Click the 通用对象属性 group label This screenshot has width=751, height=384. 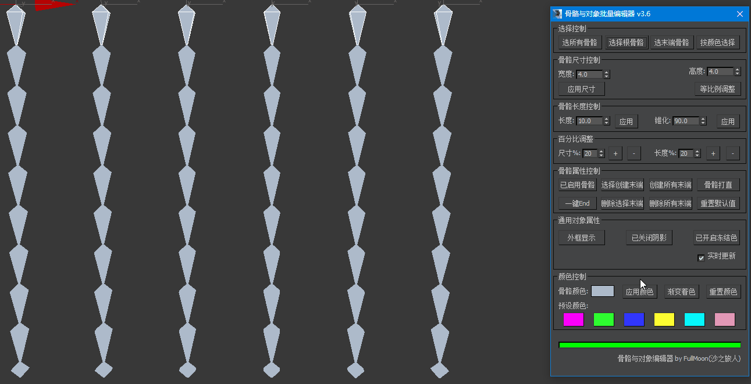tap(579, 220)
